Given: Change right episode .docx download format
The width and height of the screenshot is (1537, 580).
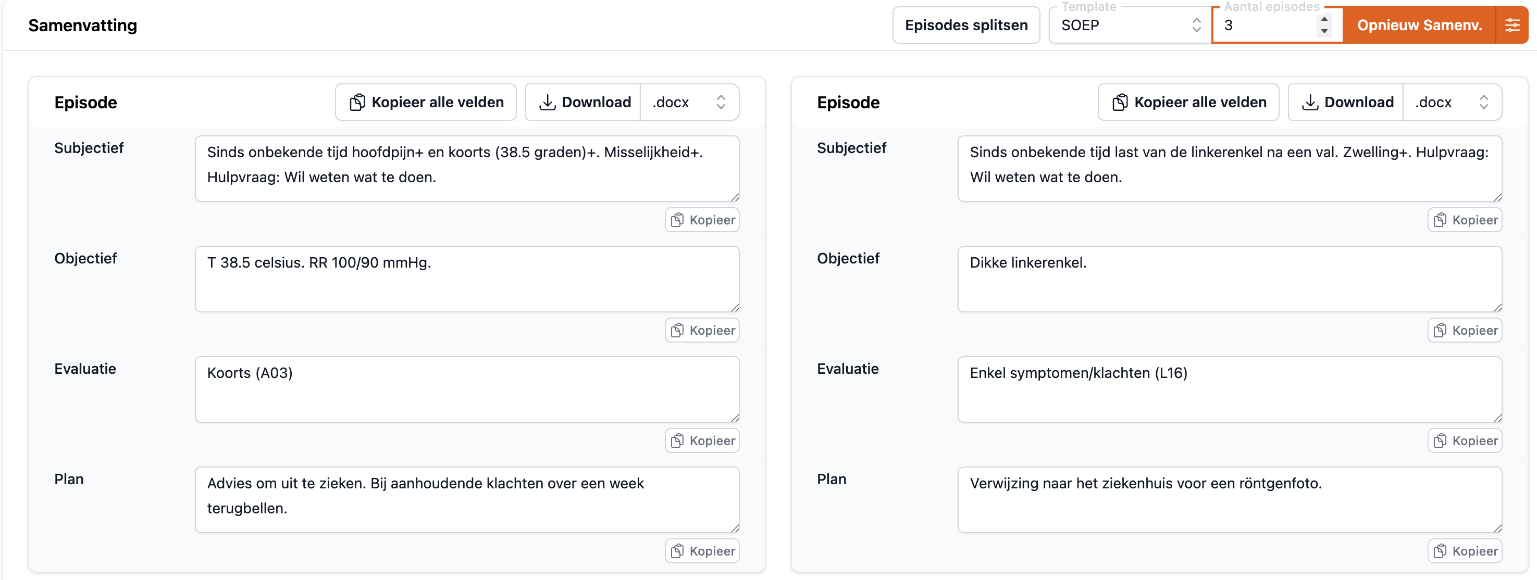Looking at the screenshot, I should tap(1451, 102).
